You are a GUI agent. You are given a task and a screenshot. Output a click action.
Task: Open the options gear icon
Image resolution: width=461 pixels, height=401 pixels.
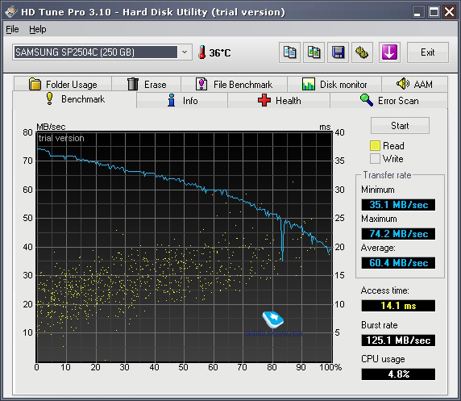point(362,52)
